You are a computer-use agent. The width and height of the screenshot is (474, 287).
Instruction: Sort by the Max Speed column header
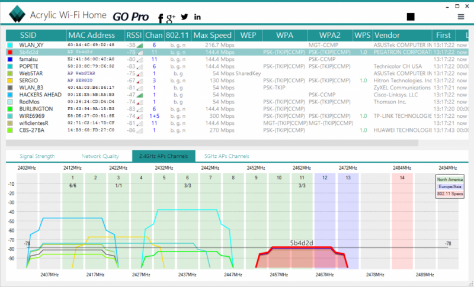pyautogui.click(x=213, y=36)
